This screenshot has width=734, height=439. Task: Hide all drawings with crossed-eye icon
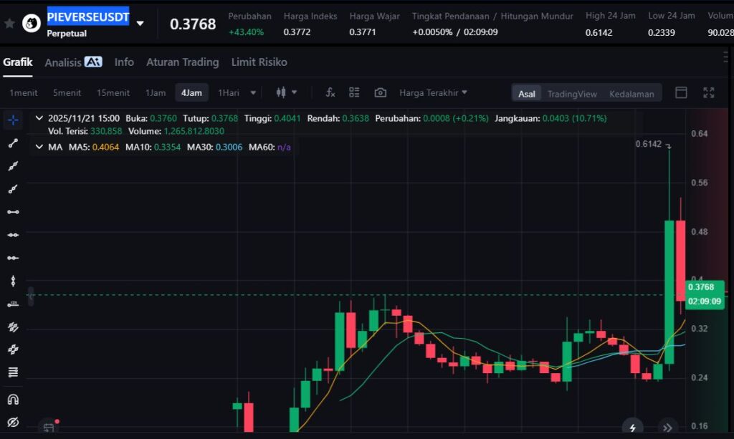13,421
